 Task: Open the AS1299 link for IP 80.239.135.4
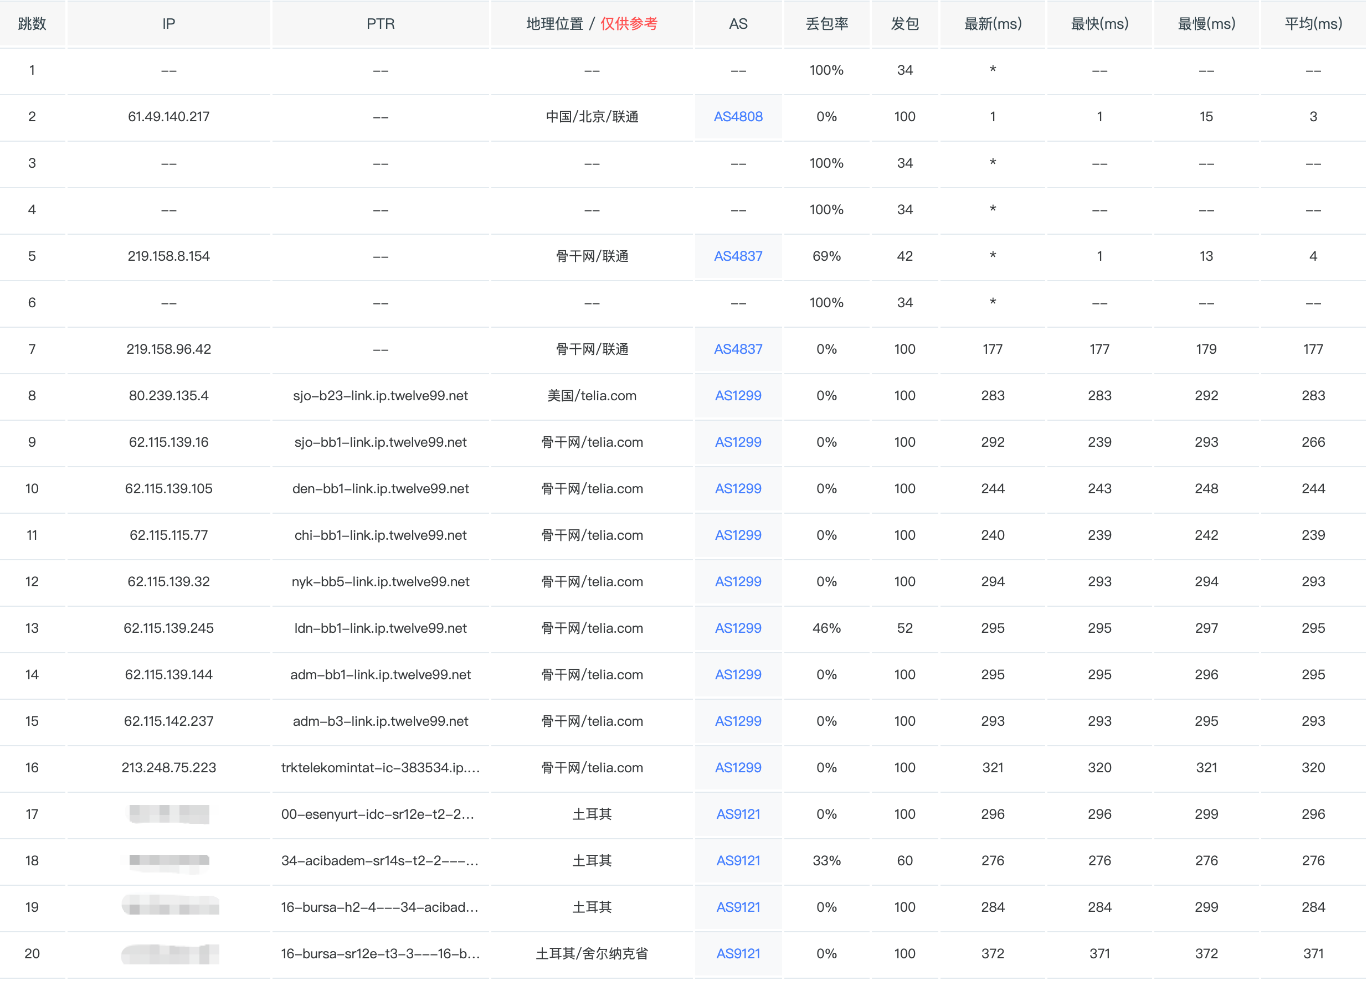738,395
